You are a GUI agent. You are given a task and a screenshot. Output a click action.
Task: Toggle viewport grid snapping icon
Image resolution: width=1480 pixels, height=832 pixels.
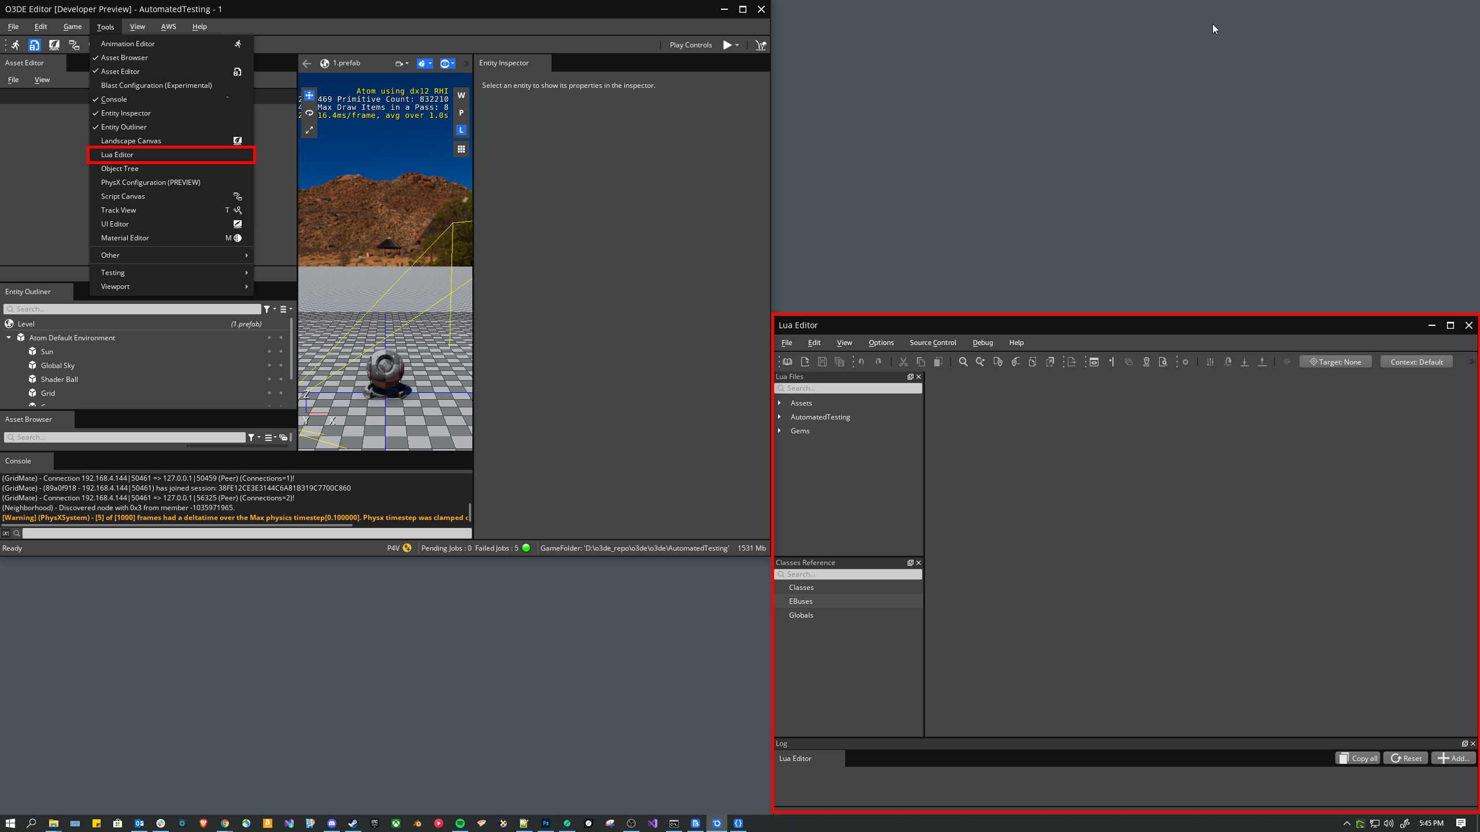[x=461, y=149]
